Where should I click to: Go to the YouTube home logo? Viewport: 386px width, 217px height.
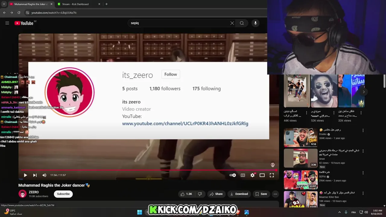pos(24,23)
